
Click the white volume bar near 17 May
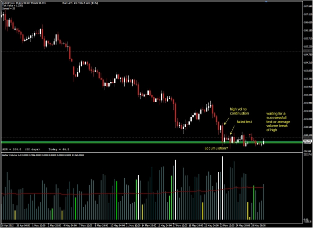(x=175, y=189)
